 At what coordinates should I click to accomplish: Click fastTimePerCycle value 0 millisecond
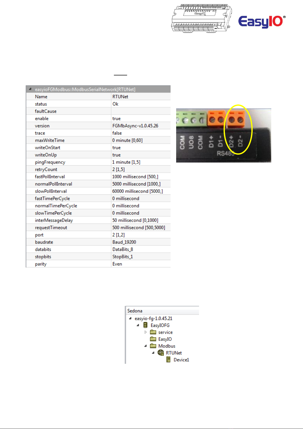[141, 198]
